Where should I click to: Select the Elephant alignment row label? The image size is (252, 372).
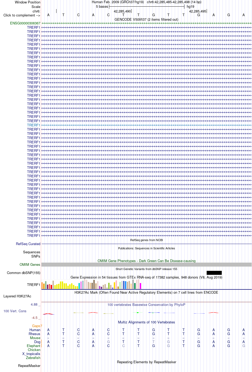[33, 346]
